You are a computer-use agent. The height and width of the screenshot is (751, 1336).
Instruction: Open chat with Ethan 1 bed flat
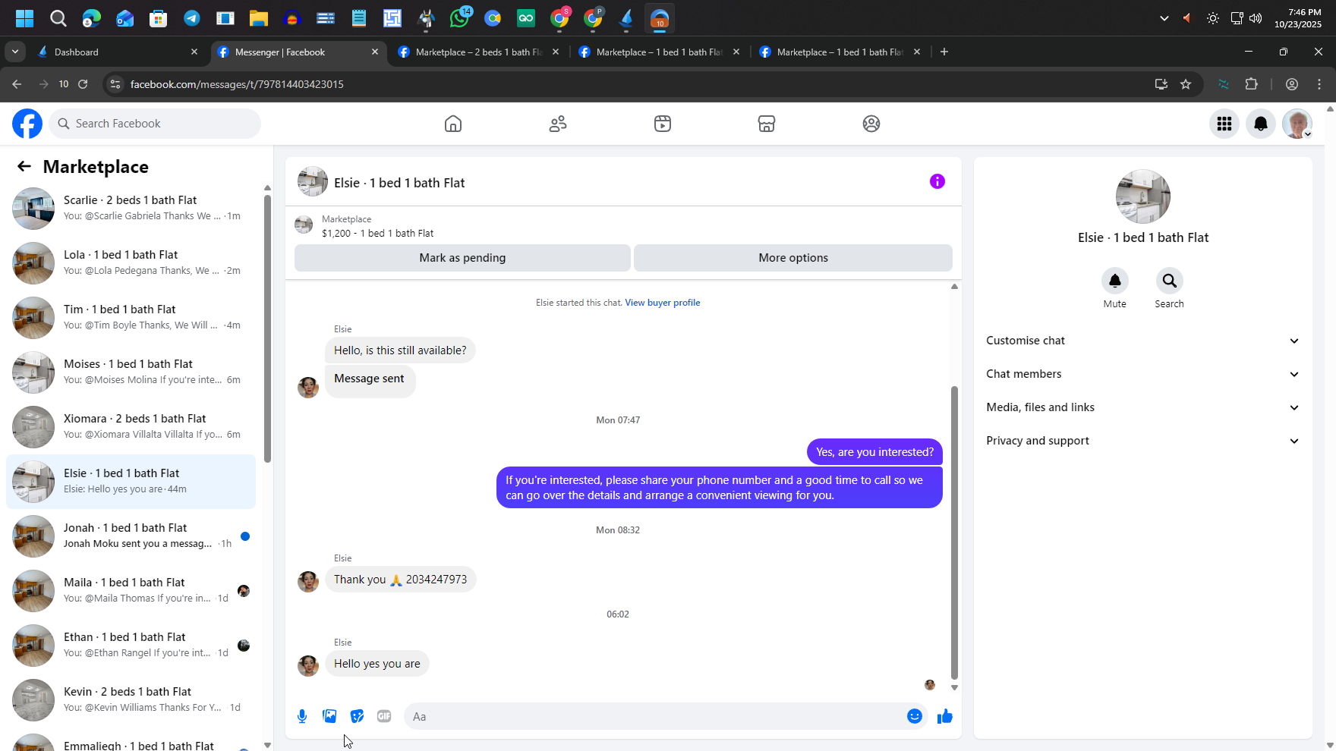pos(131,645)
